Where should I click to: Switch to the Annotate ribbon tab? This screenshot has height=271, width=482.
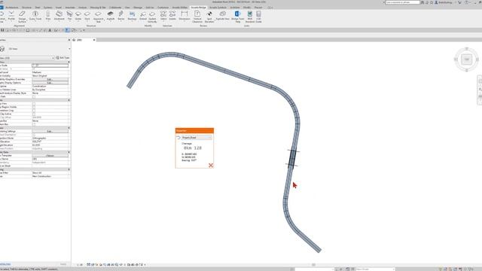70,8
